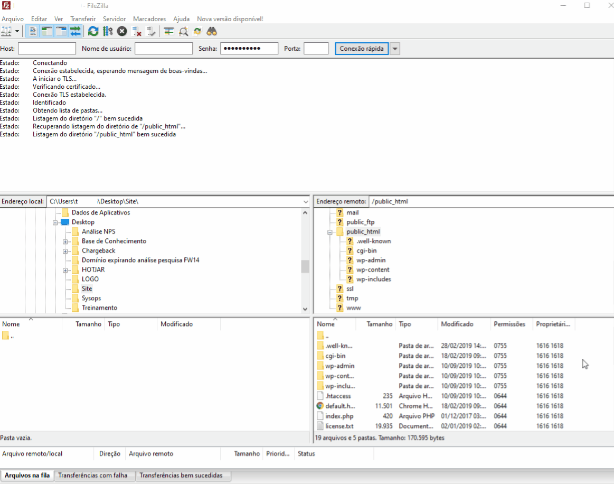Open the quick connect history dropdown
Image resolution: width=614 pixels, height=484 pixels.
[395, 49]
